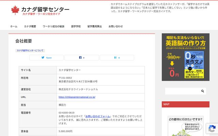The image size is (218, 136).
Task: Open the chikarainternational.co.jp URL link
Action: (x=77, y=97)
